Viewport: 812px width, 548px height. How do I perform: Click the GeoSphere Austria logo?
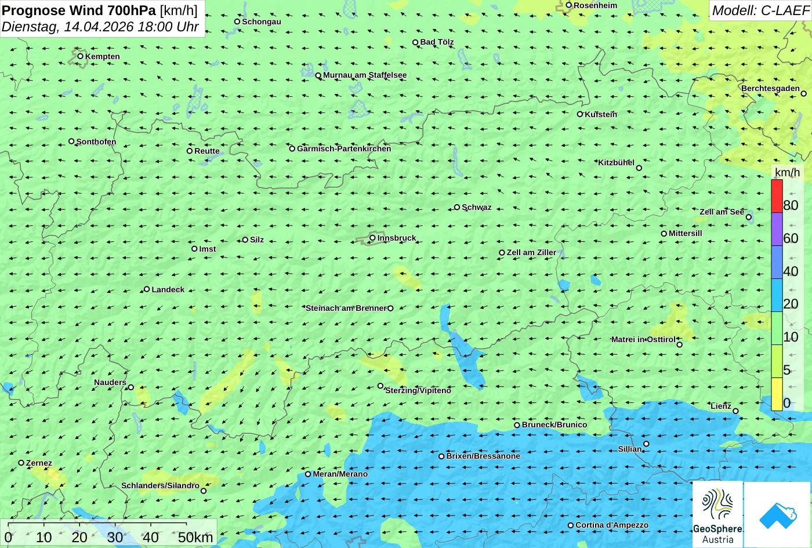click(717, 514)
